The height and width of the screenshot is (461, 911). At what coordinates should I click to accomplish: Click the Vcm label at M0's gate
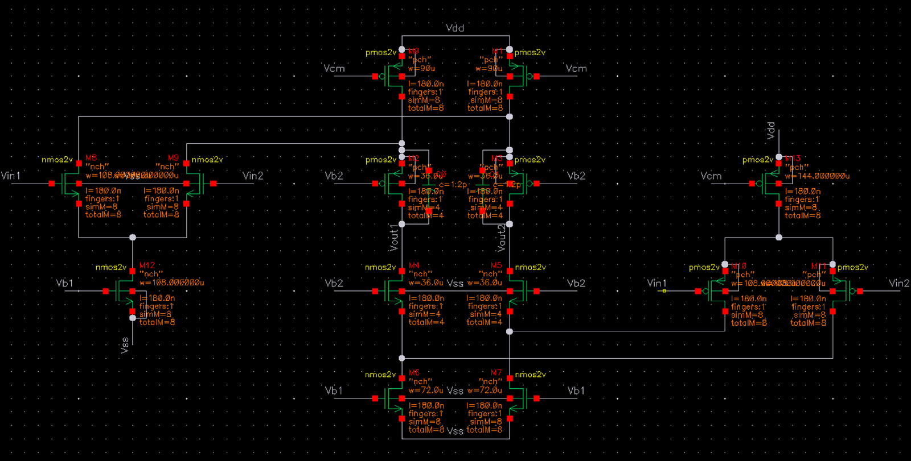pos(334,68)
